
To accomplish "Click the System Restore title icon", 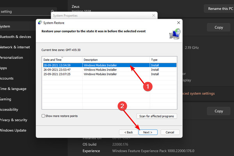I will (40, 23).
